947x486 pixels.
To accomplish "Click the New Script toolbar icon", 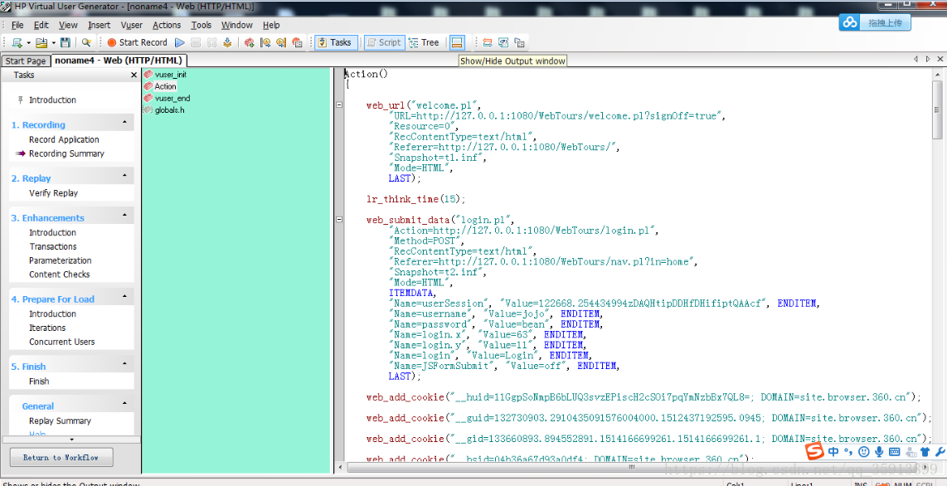I will click(x=17, y=42).
